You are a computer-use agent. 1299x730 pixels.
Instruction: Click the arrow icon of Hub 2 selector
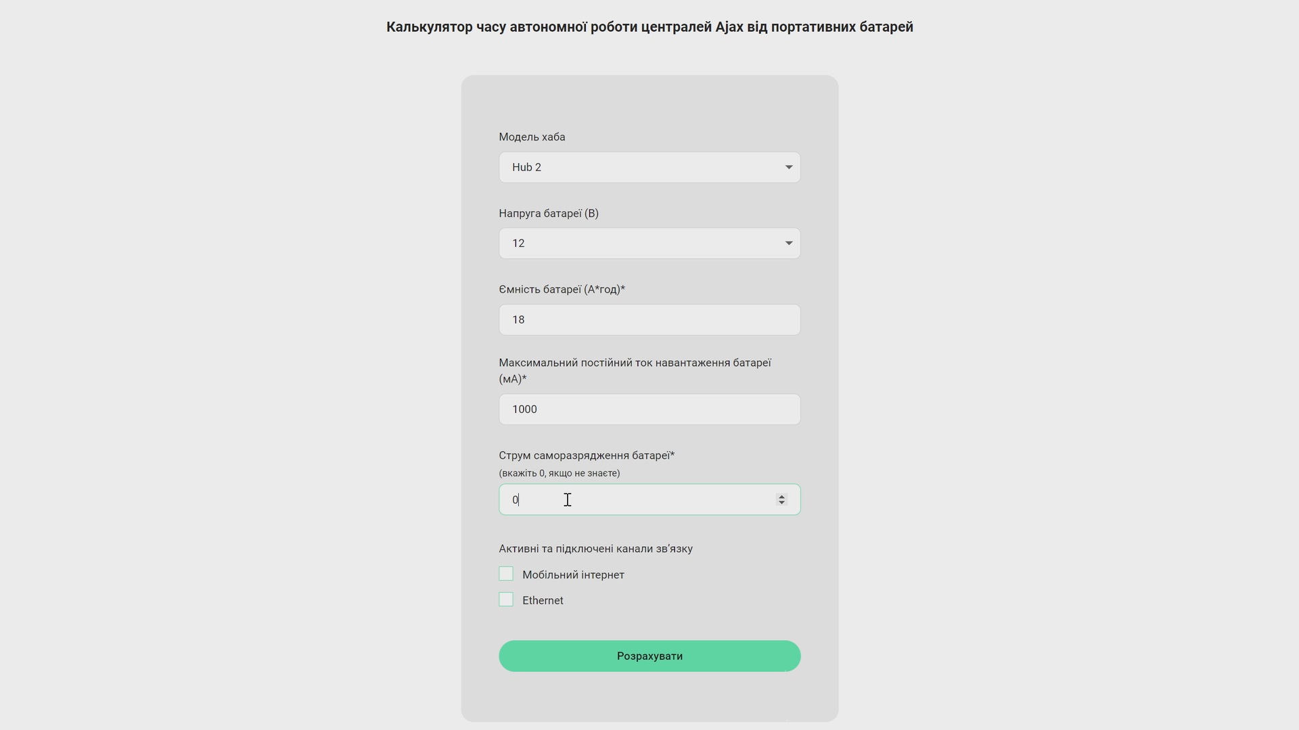pos(788,167)
